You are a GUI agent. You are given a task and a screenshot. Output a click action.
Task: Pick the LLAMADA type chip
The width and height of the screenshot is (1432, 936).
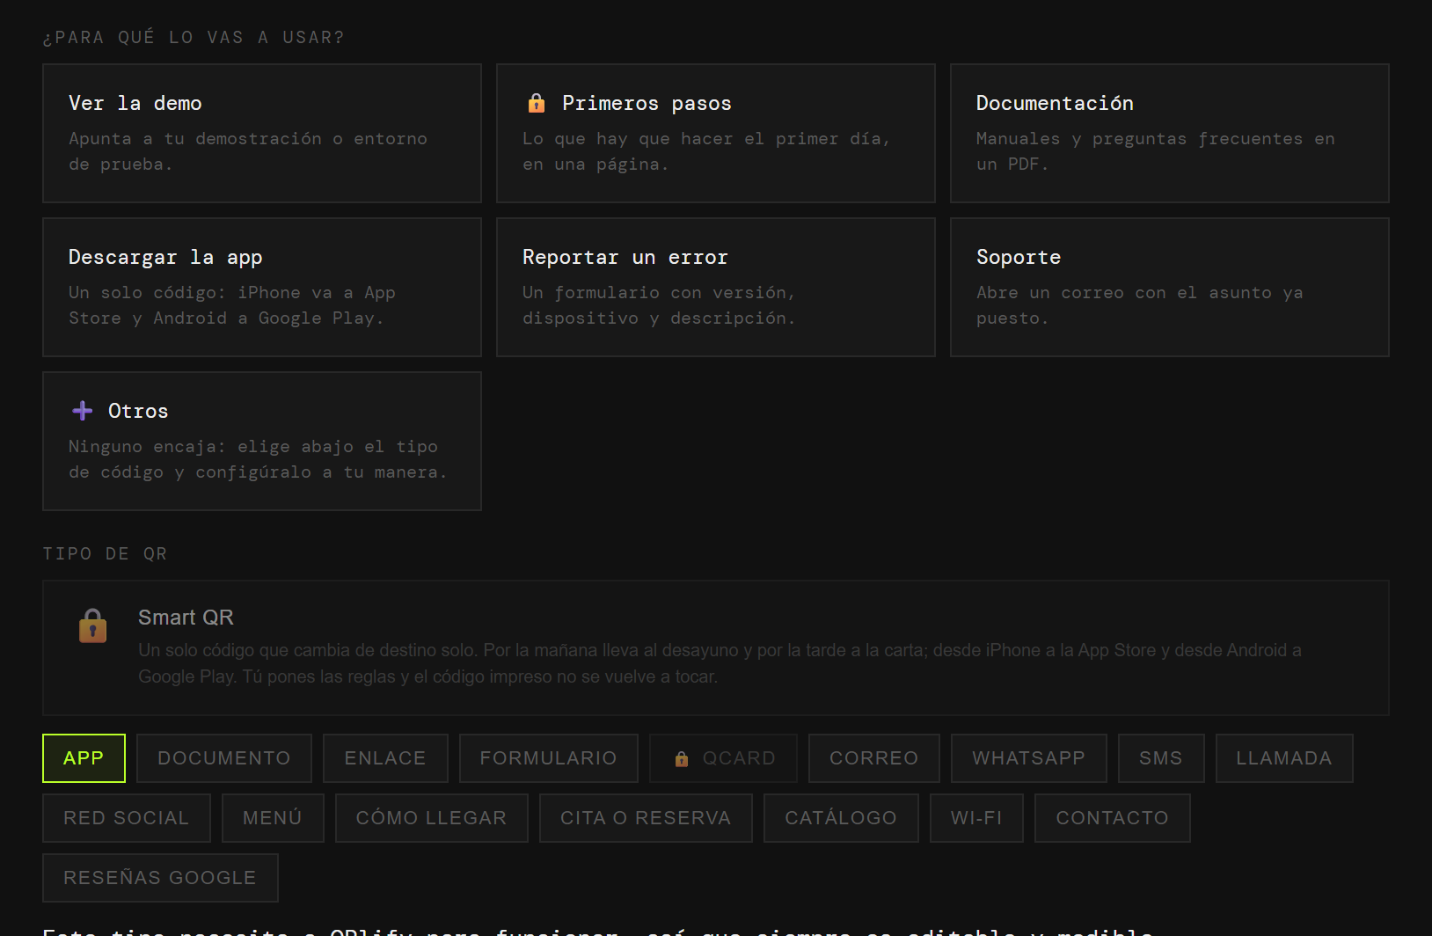tap(1284, 758)
